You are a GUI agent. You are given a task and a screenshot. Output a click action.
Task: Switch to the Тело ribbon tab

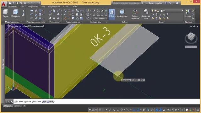tap(22, 7)
